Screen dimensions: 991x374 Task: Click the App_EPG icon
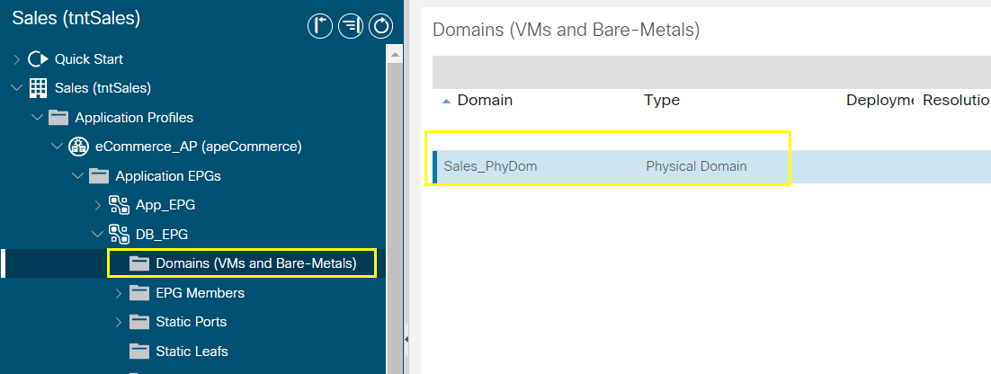[x=119, y=205]
